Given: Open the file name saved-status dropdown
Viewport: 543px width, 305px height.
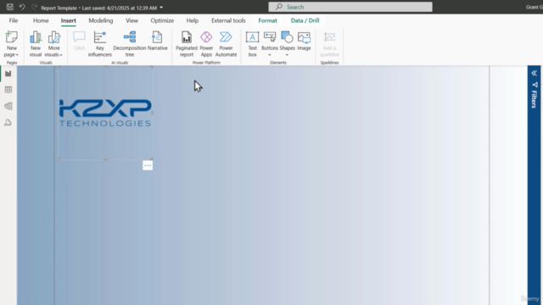Looking at the screenshot, I should [x=161, y=8].
